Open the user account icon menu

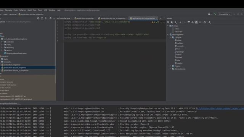coord(209,14)
